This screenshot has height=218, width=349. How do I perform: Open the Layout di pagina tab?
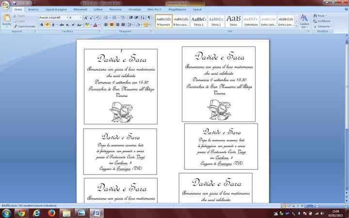click(x=57, y=9)
